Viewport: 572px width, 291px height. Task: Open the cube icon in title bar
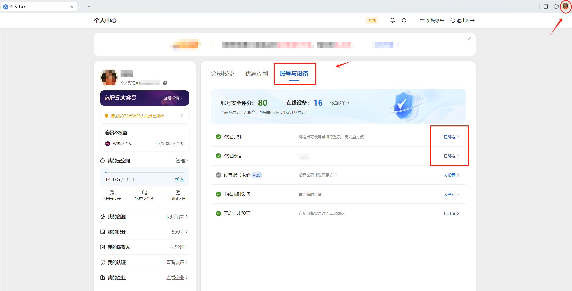pyautogui.click(x=556, y=6)
